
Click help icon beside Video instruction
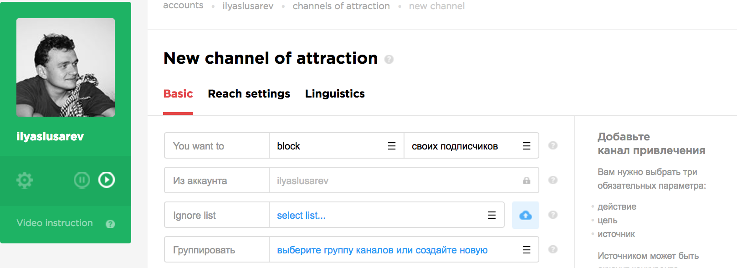click(x=110, y=224)
